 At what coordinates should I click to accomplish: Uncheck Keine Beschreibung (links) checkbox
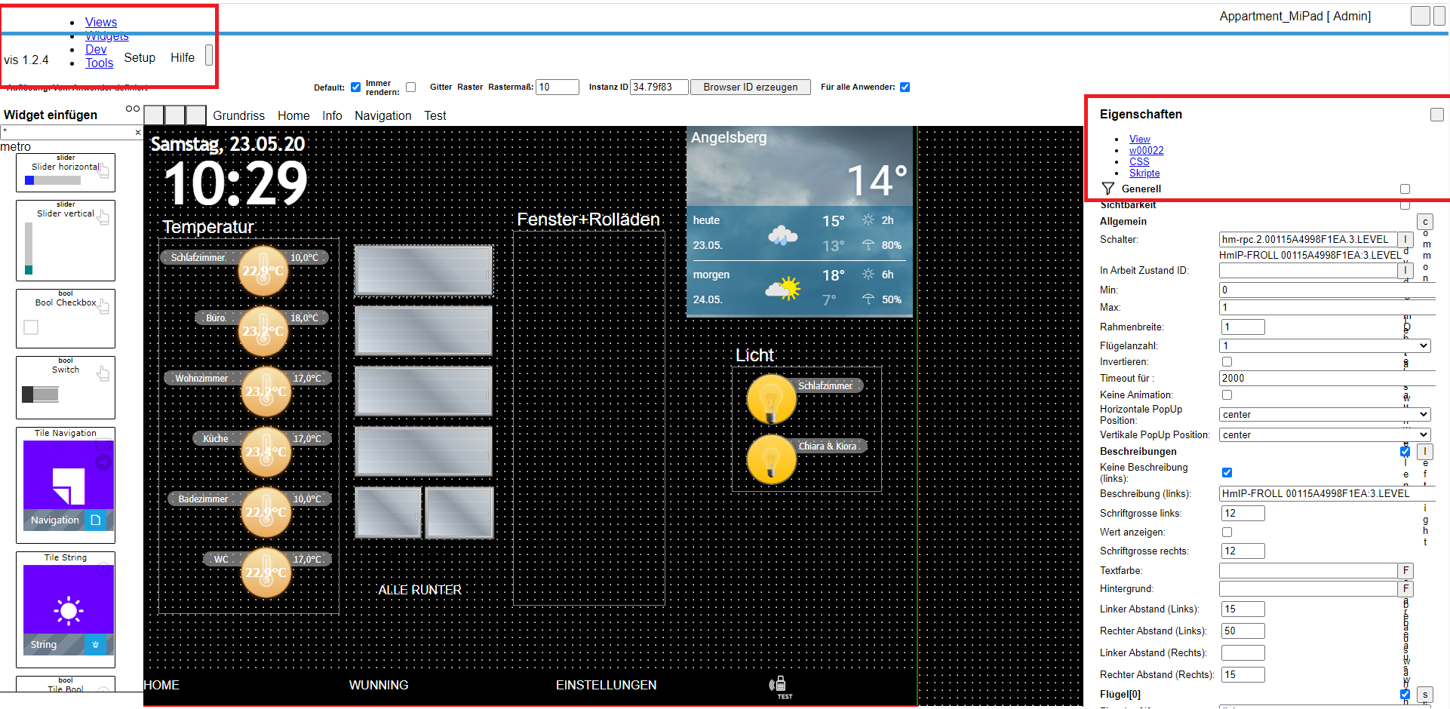click(x=1227, y=473)
